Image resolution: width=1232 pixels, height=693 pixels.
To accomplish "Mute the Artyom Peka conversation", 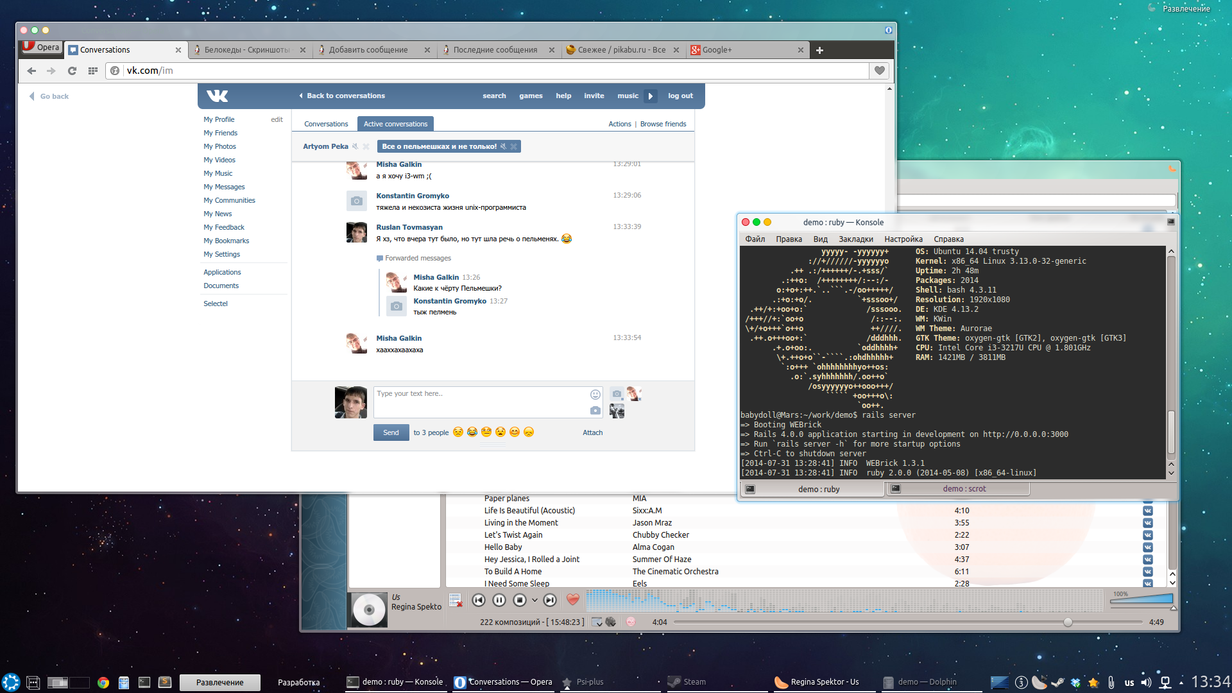I will [x=355, y=146].
